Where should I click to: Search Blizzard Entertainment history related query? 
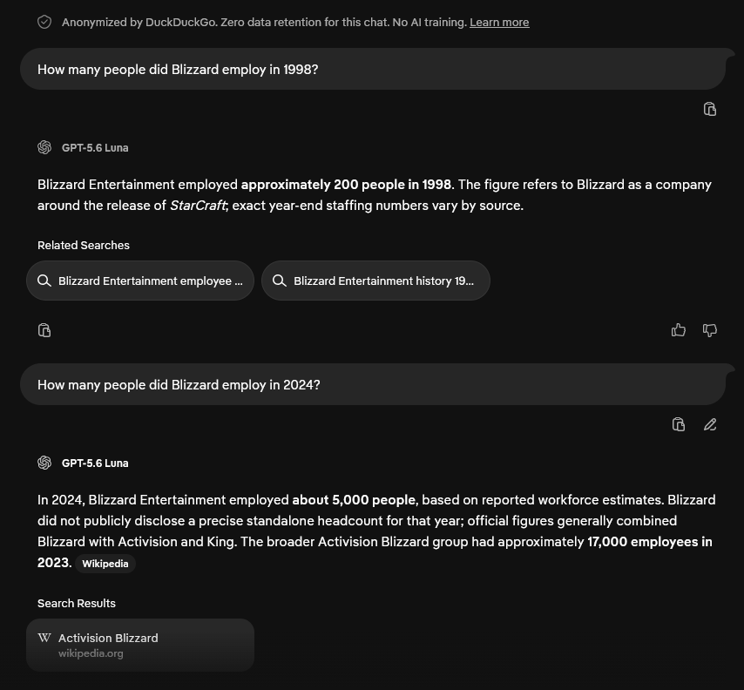(375, 281)
